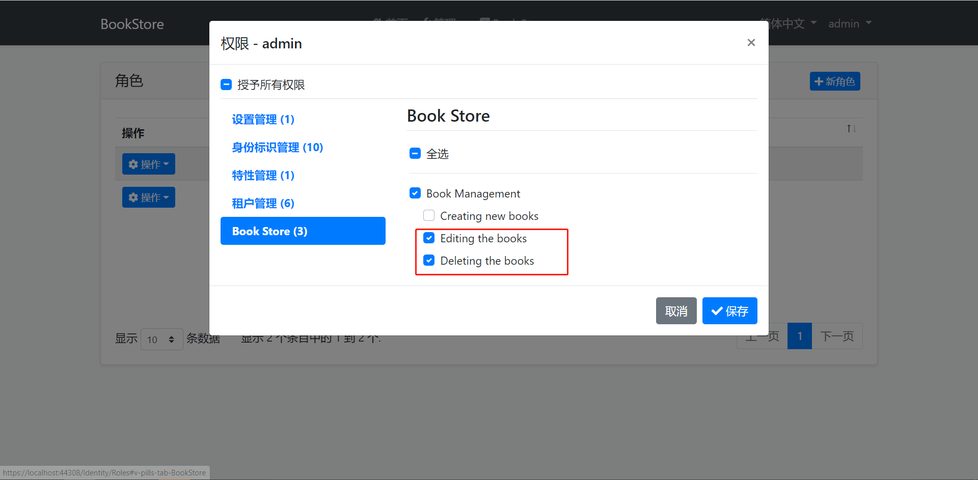The width and height of the screenshot is (978, 480).
Task: Switch to the 身份标识管理 permissions tab
Action: [277, 147]
